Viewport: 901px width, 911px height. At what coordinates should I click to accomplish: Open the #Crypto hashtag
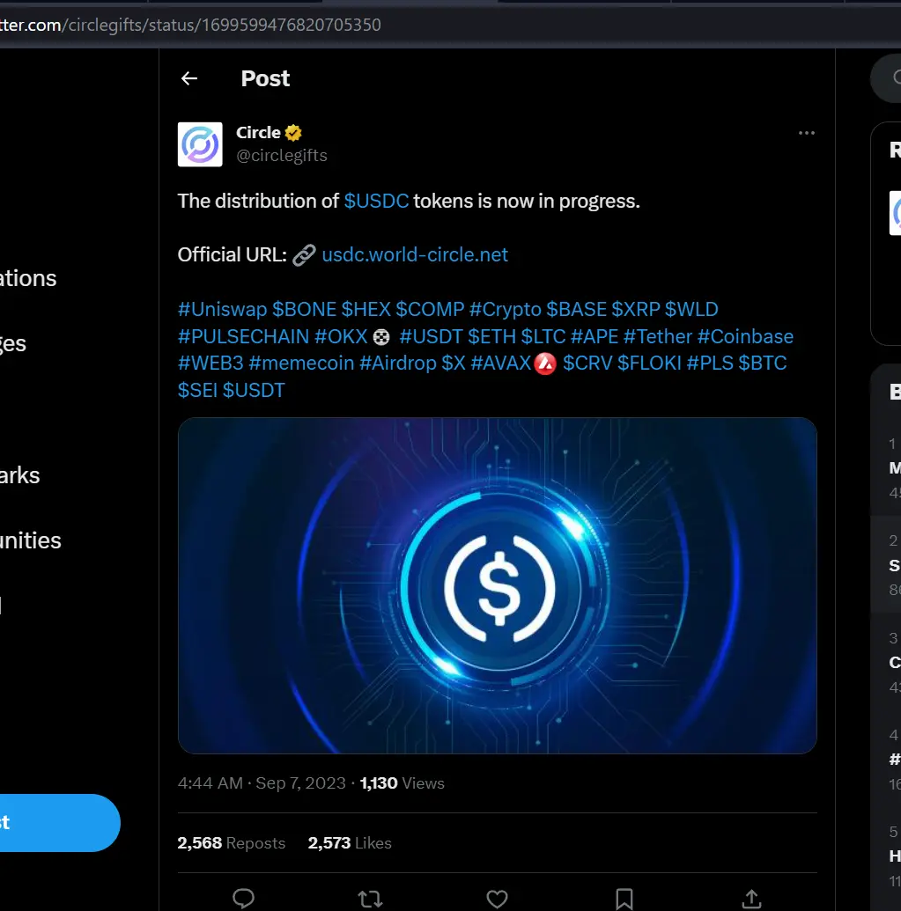[x=506, y=309]
